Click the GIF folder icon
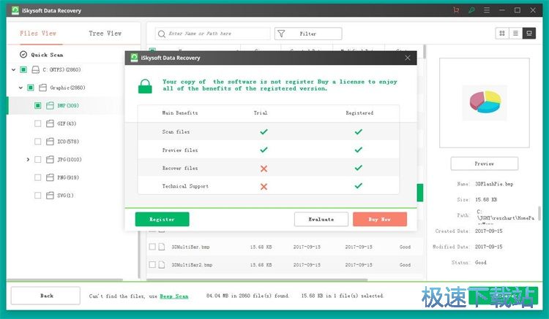The image size is (549, 319). (50, 123)
